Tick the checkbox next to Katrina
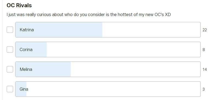This screenshot has height=100, width=219. 10,30
